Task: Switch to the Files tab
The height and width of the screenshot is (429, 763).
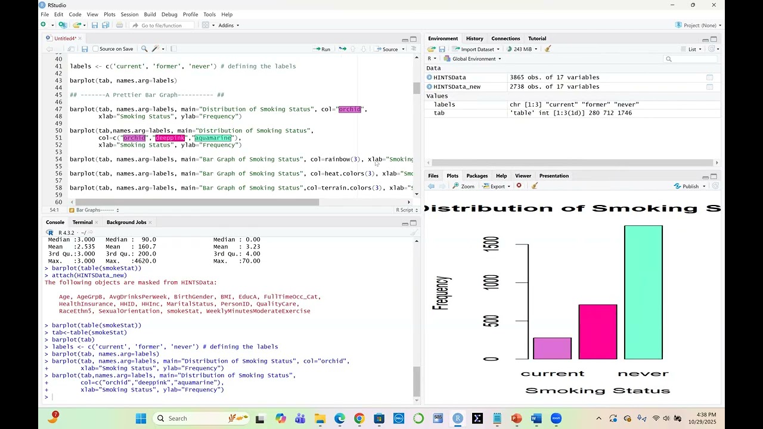Action: [x=433, y=176]
